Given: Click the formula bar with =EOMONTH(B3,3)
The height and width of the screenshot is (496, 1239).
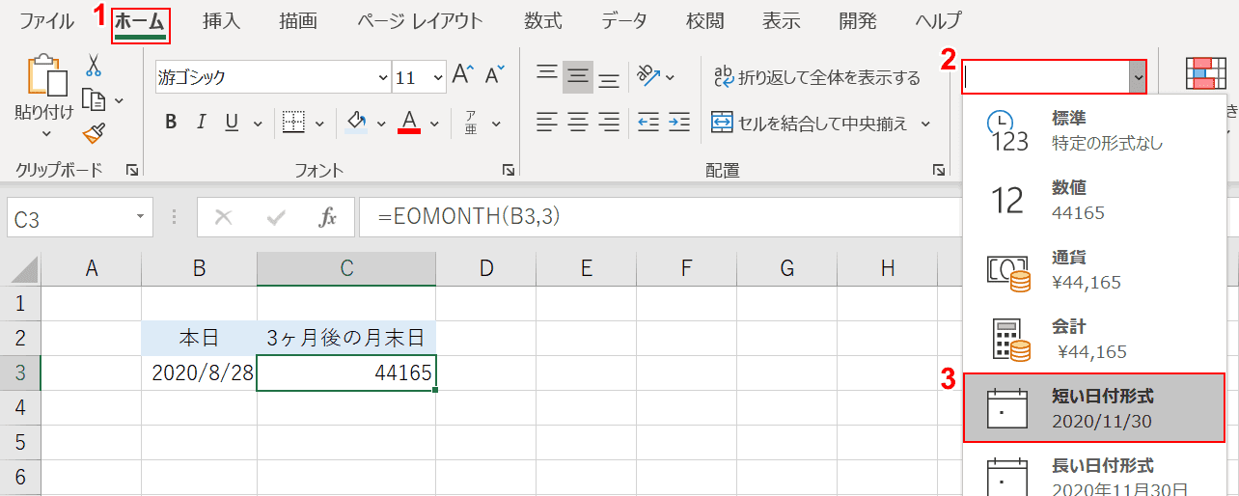Looking at the screenshot, I should click(660, 218).
